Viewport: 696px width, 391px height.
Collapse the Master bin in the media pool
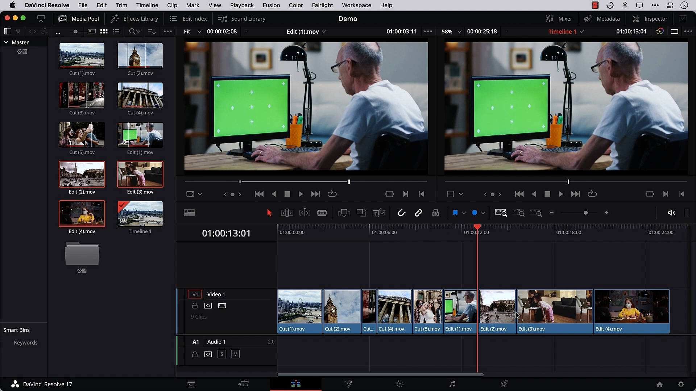[x=6, y=42]
